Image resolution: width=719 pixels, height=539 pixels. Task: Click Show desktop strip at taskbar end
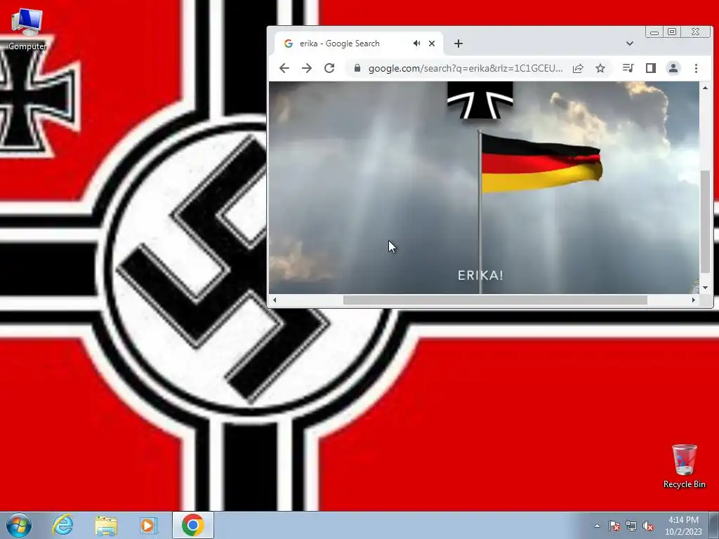point(715,525)
